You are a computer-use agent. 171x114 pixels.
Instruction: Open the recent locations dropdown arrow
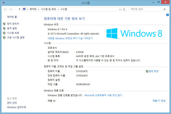click(15, 9)
